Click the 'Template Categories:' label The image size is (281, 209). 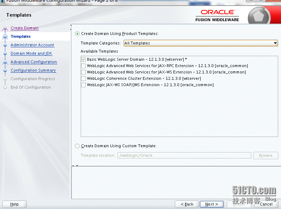[x=101, y=43]
